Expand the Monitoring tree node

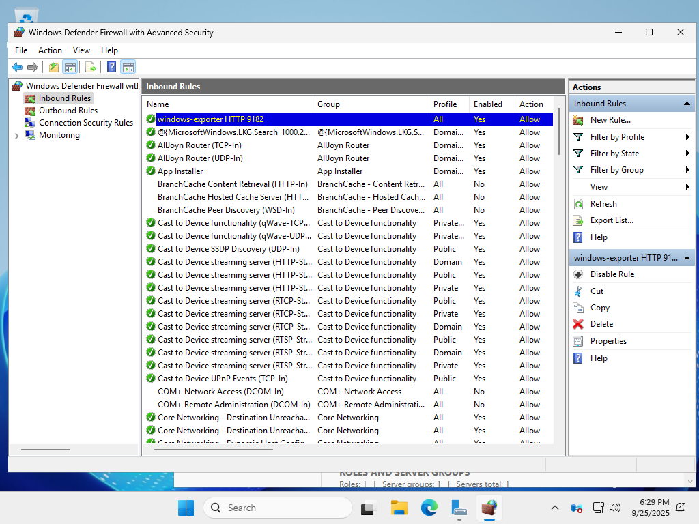tap(17, 136)
